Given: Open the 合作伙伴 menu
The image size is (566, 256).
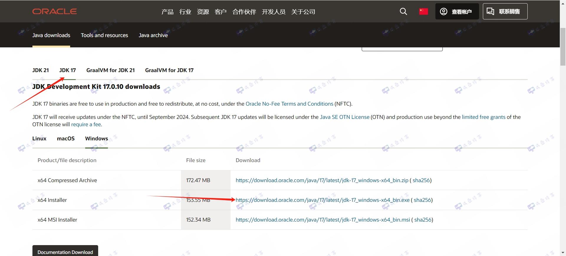Looking at the screenshot, I should [x=244, y=12].
